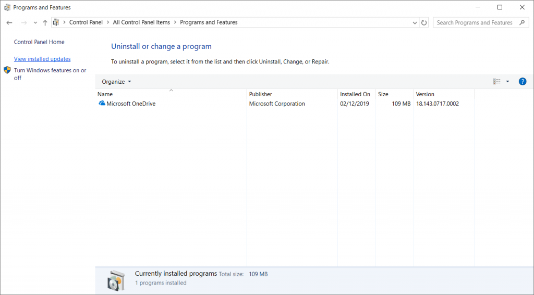The width and height of the screenshot is (534, 295).
Task: Change view using the view icon
Action: pos(497,82)
